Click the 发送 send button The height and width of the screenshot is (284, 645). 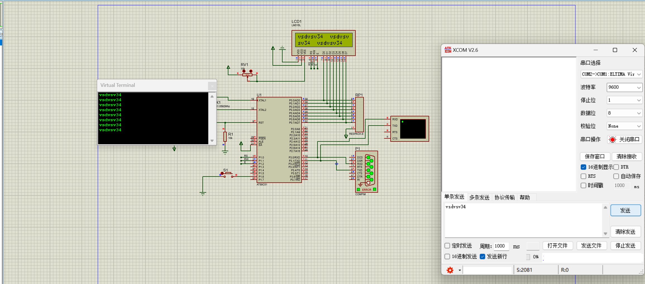[x=625, y=210]
